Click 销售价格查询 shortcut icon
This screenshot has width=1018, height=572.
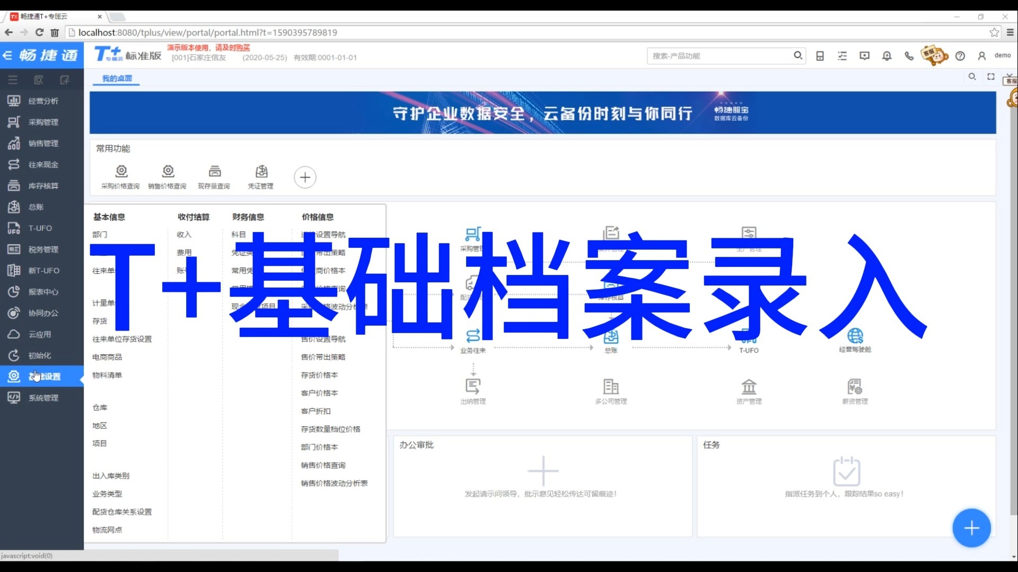pyautogui.click(x=168, y=176)
